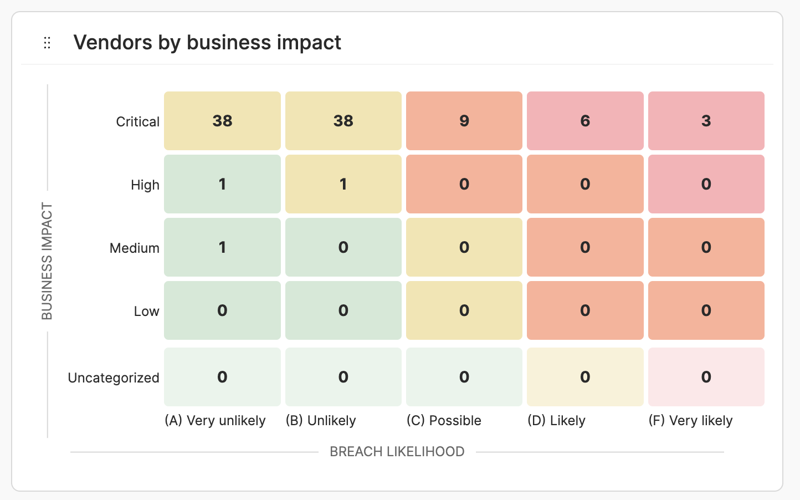Select the High / Unlikely cell showing 1
The height and width of the screenshot is (500, 800).
343,184
